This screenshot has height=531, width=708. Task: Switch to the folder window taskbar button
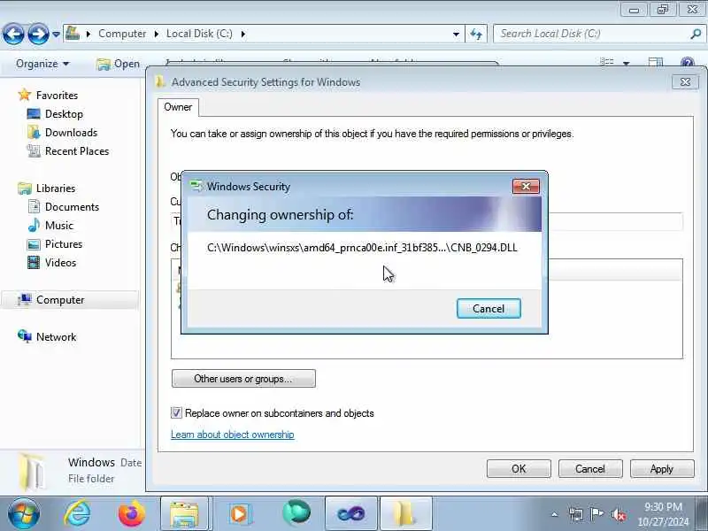(x=406, y=513)
